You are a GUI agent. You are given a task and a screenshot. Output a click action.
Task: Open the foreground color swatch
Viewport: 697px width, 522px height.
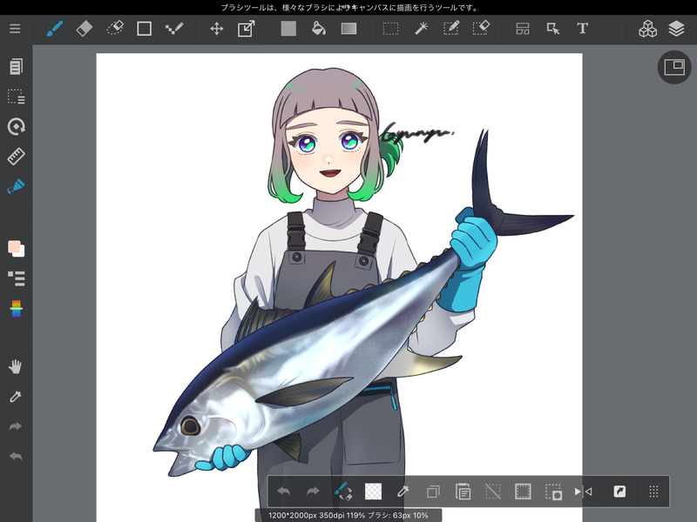[14, 246]
